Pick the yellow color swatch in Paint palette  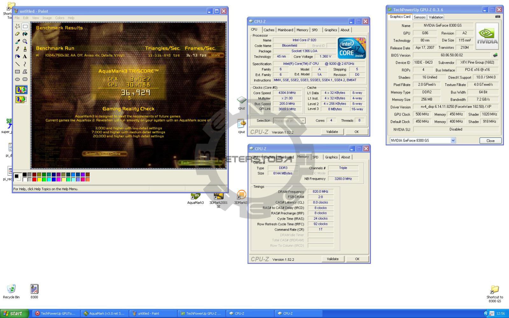click(39, 180)
